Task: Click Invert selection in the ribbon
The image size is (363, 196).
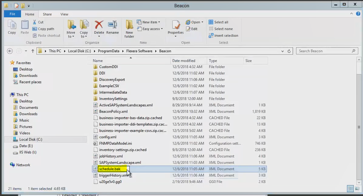Action: [x=223, y=36]
